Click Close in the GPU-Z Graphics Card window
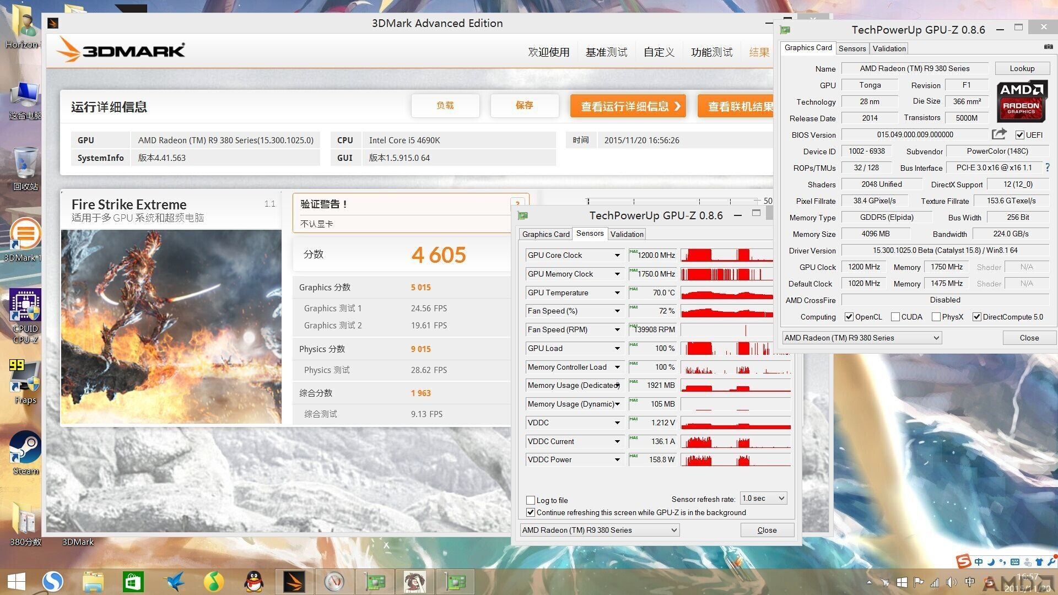This screenshot has width=1058, height=595. click(x=1029, y=338)
